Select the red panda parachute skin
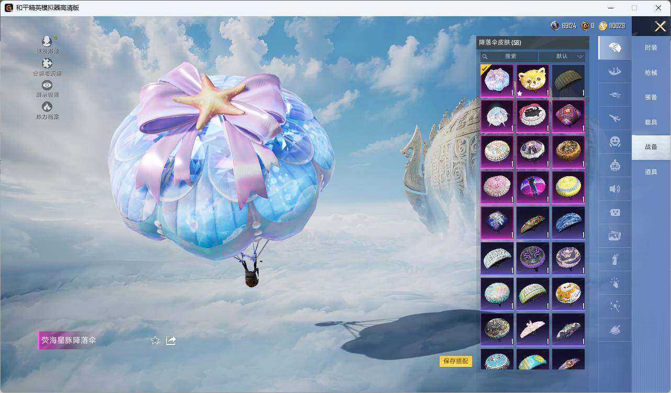Image resolution: width=671 pixels, height=393 pixels. click(533, 80)
